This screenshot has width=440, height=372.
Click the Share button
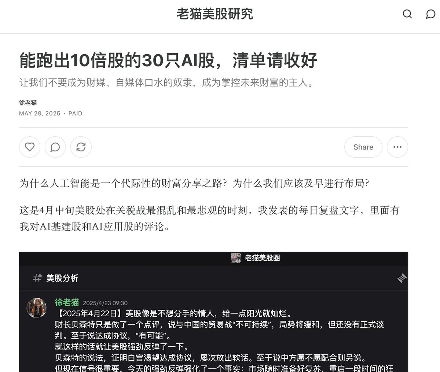[363, 147]
